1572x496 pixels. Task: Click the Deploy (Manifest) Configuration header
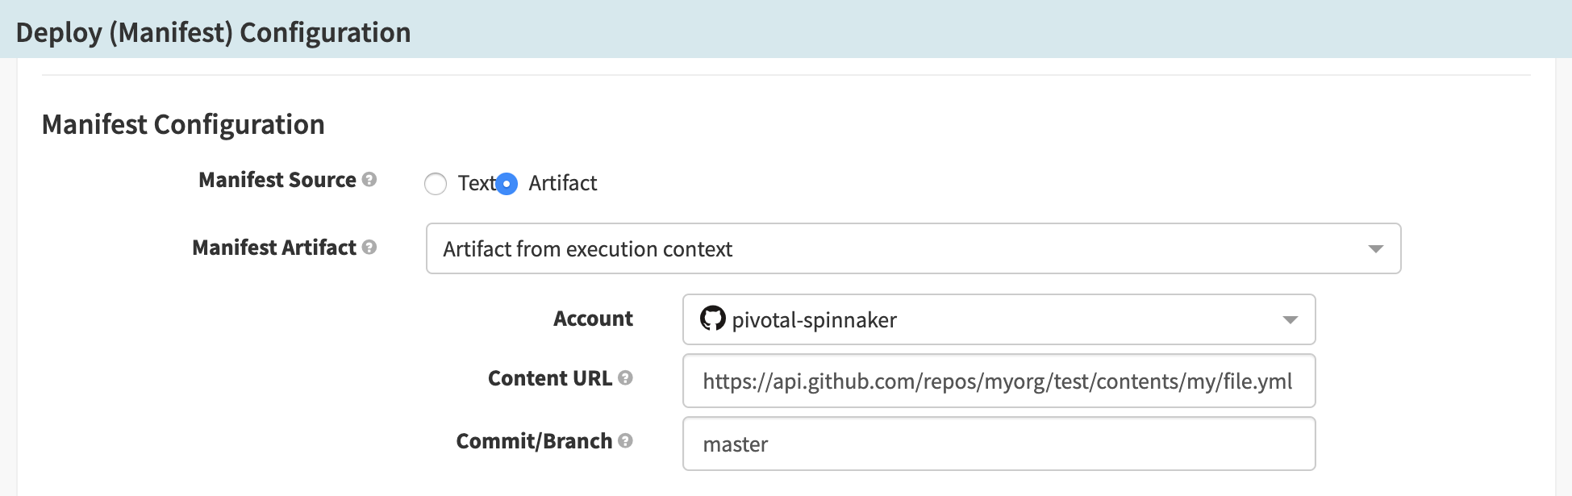[213, 32]
